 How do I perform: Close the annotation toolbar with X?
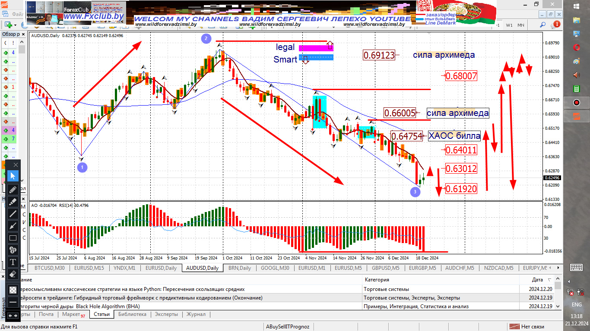(16, 165)
